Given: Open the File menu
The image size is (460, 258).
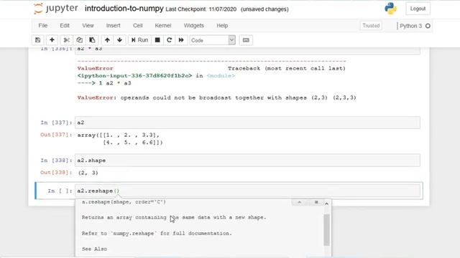Looking at the screenshot, I should [x=43, y=26].
